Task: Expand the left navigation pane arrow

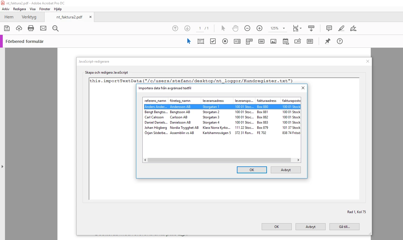Action: pyautogui.click(x=2, y=166)
